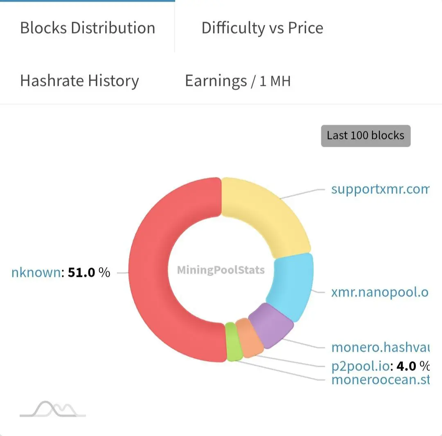Click the Last 100 blocks button

click(x=365, y=136)
